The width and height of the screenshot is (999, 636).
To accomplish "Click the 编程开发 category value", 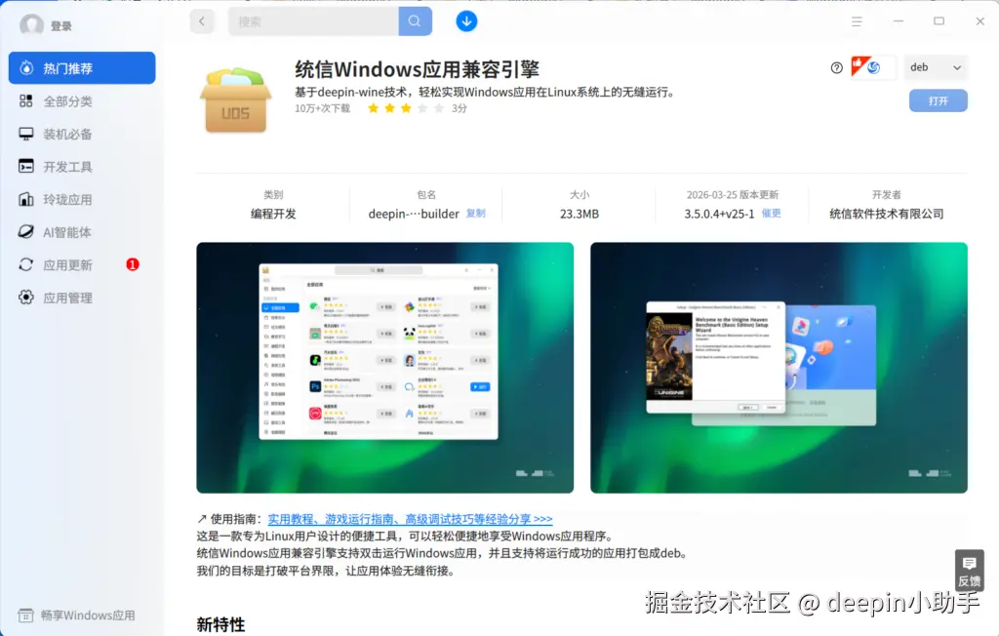I will (273, 214).
